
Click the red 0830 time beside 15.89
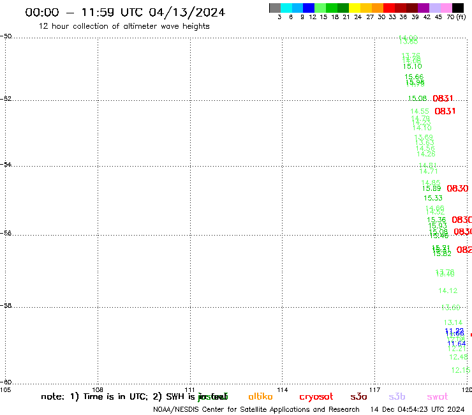(x=457, y=188)
